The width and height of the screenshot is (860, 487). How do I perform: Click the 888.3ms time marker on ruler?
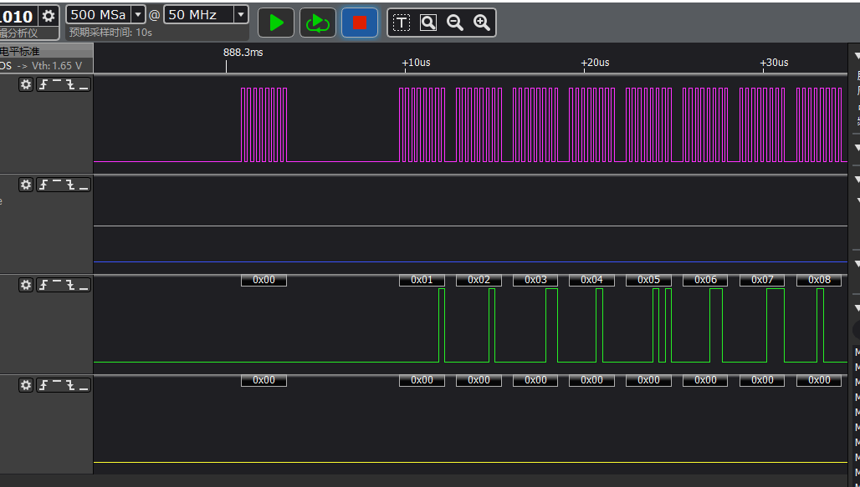(x=243, y=53)
